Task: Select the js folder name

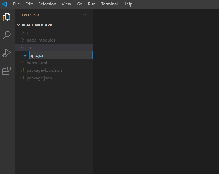Action: tap(28, 33)
